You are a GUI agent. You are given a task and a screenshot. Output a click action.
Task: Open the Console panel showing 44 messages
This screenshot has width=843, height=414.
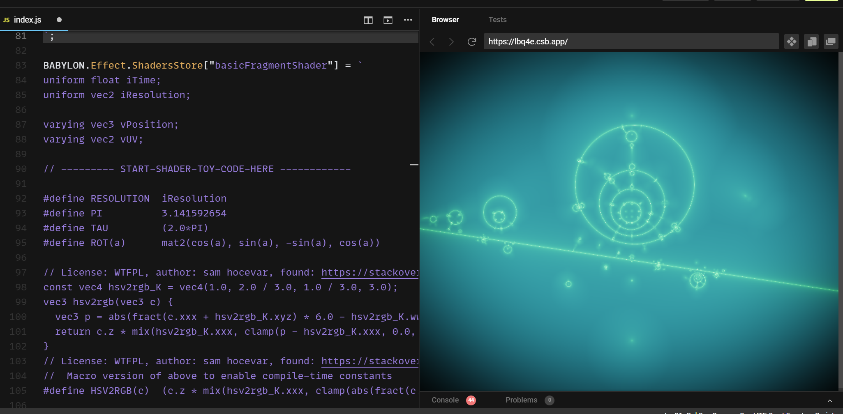(x=445, y=400)
